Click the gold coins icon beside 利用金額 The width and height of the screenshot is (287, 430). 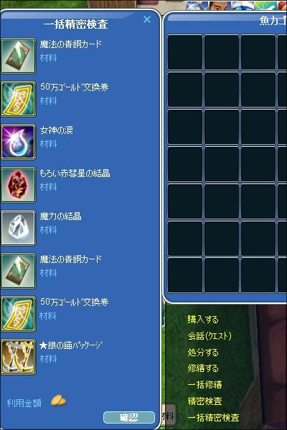tap(59, 401)
